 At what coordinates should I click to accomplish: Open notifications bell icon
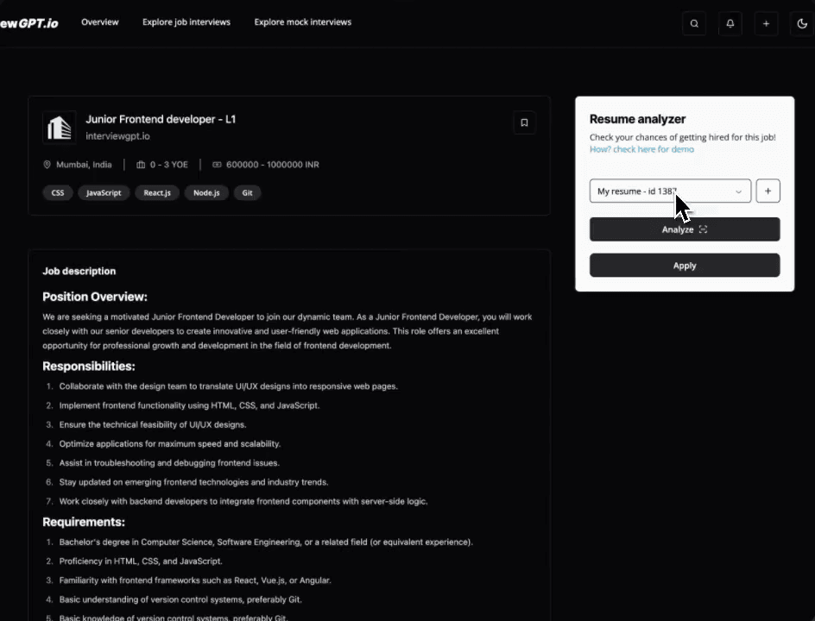730,24
